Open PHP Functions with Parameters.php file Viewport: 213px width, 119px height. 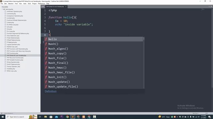click(x=17, y=49)
